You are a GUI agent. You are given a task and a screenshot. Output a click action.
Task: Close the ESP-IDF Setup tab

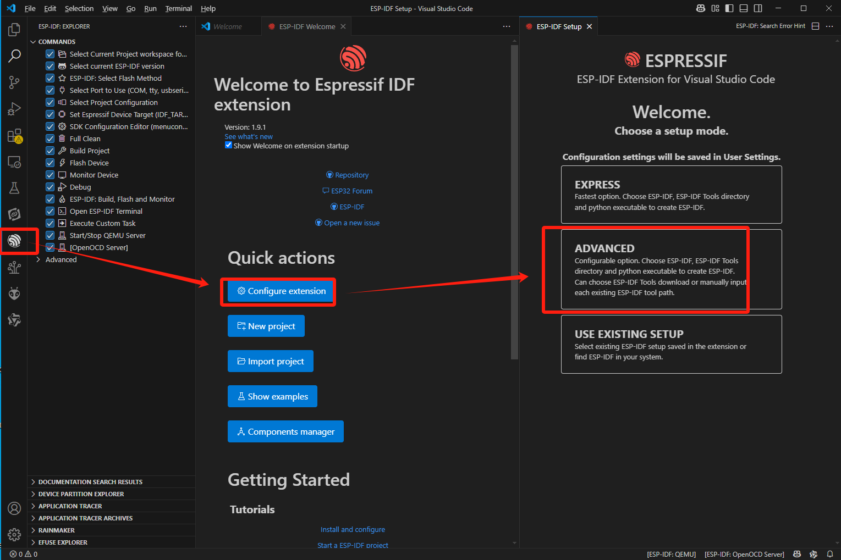coord(589,26)
